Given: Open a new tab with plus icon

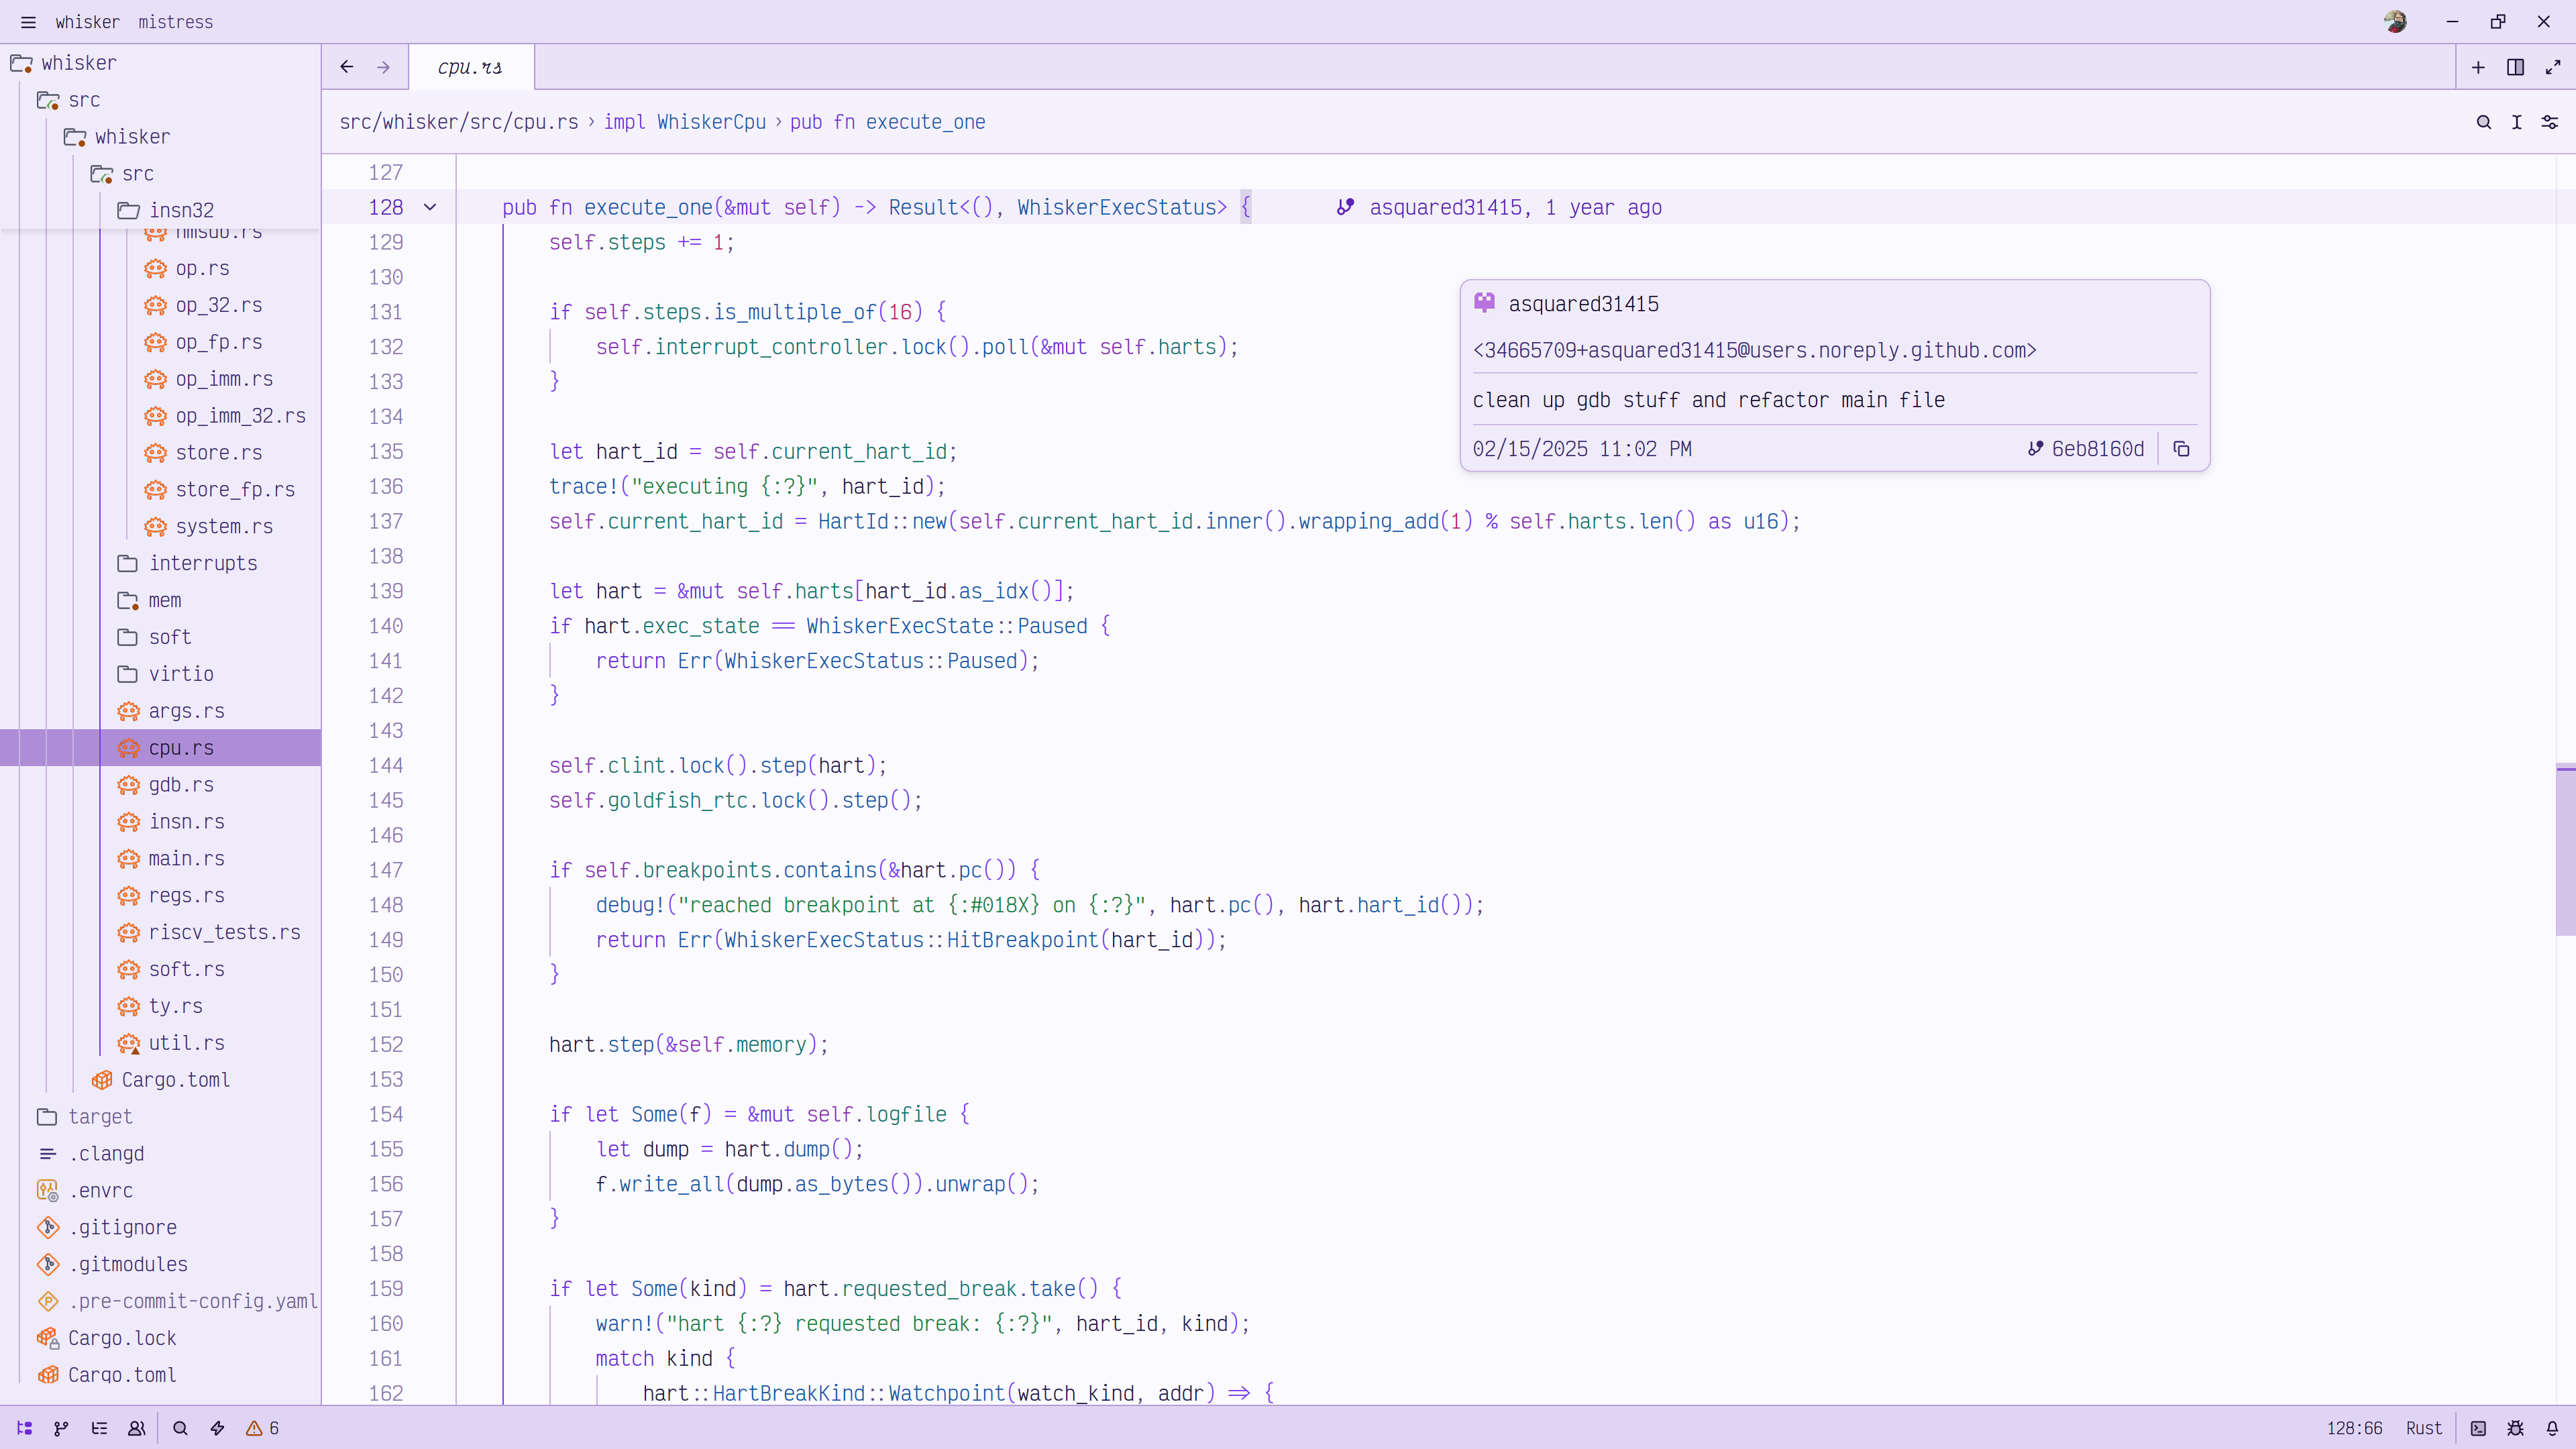Looking at the screenshot, I should pos(2478,67).
